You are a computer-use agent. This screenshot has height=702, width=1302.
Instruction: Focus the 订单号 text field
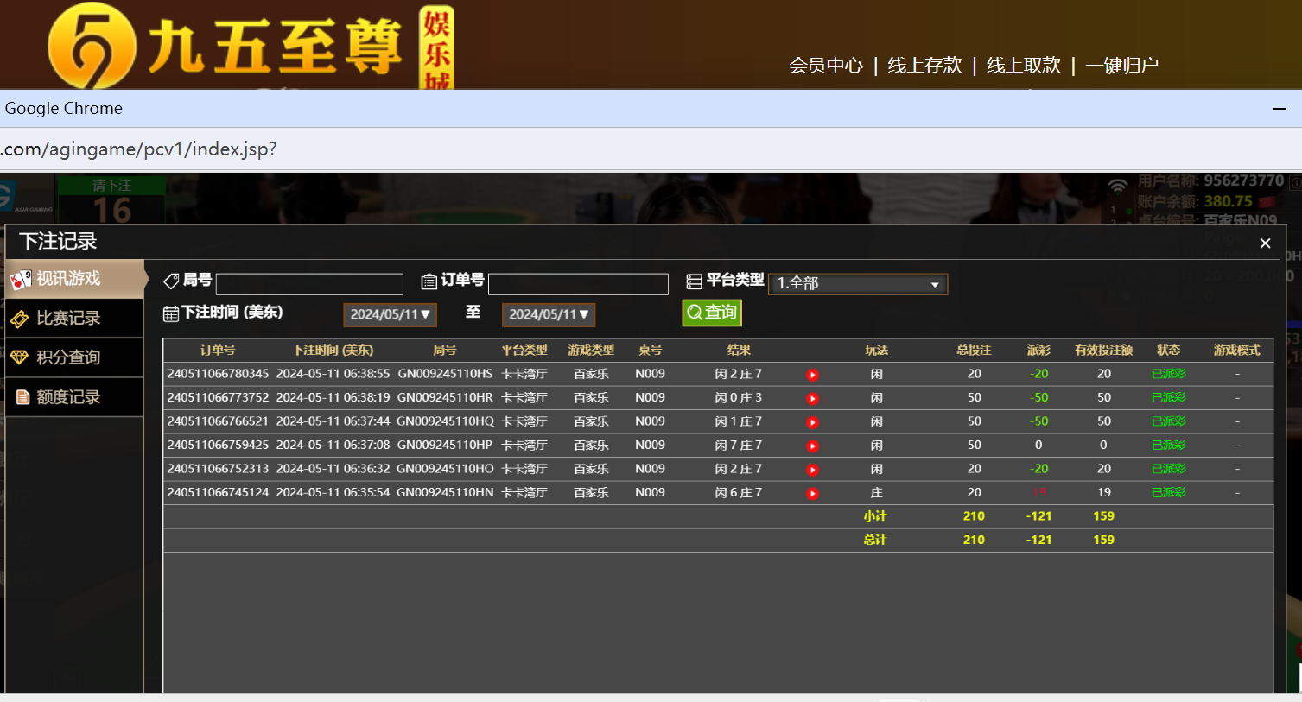pyautogui.click(x=578, y=284)
